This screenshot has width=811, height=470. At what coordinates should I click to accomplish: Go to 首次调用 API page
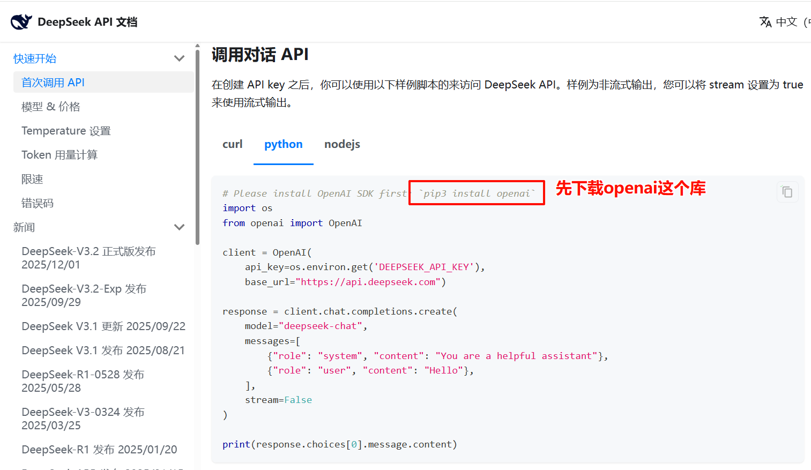click(x=103, y=83)
